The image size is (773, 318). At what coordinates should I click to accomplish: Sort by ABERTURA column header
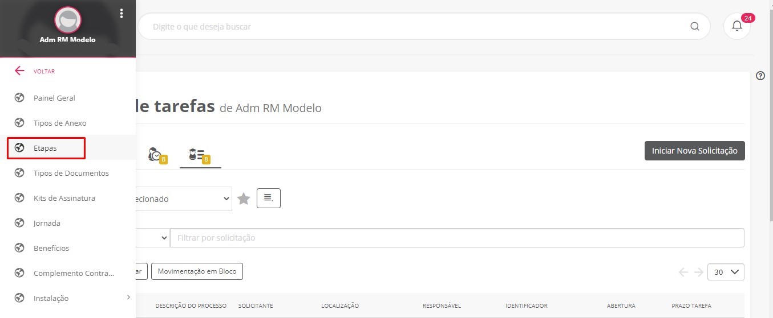(x=621, y=306)
